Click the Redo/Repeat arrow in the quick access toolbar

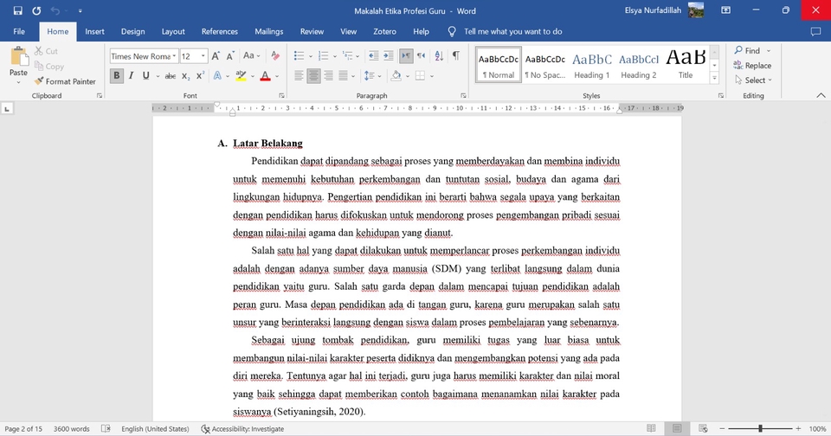pyautogui.click(x=36, y=10)
